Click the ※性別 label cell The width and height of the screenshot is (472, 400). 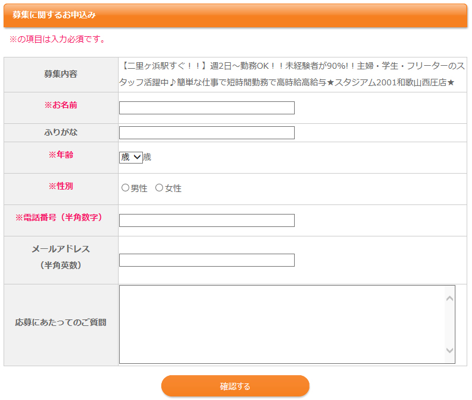click(61, 189)
